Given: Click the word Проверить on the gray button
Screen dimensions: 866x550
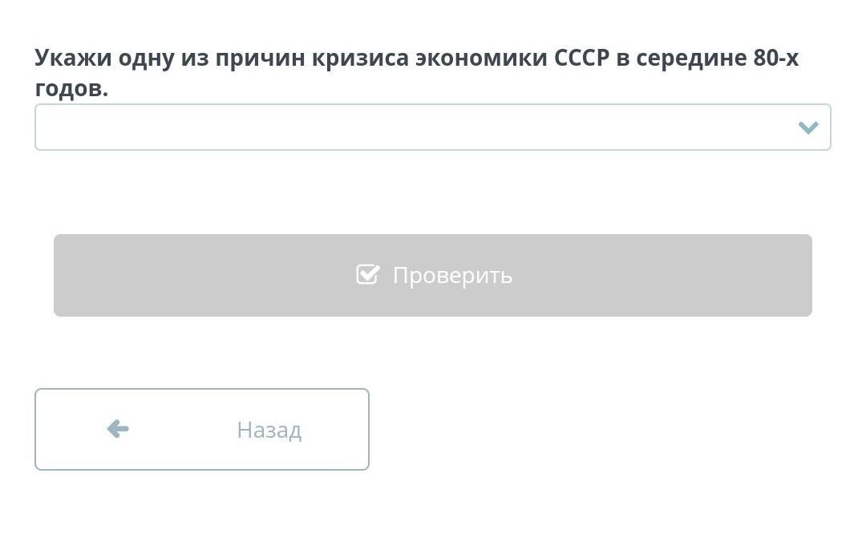Looking at the screenshot, I should point(452,275).
